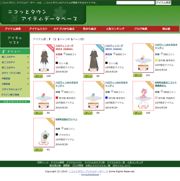This screenshot has height=181, width=180.
Task: Open the カテゴリから選ぶ nav tab
Action: [64, 29]
